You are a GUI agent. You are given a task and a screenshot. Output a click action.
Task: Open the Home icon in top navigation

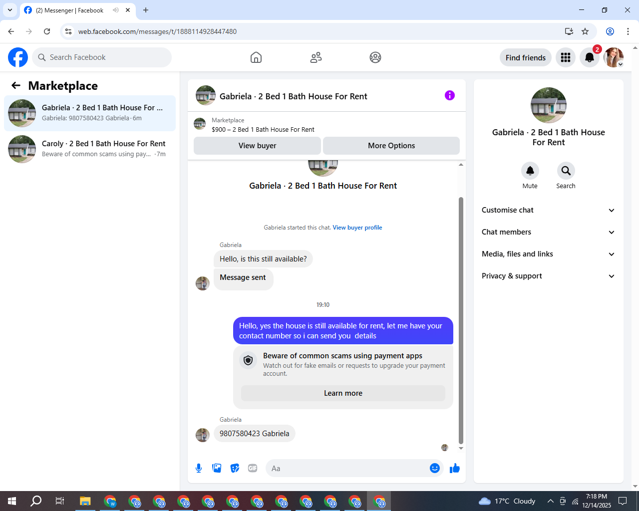(256, 57)
